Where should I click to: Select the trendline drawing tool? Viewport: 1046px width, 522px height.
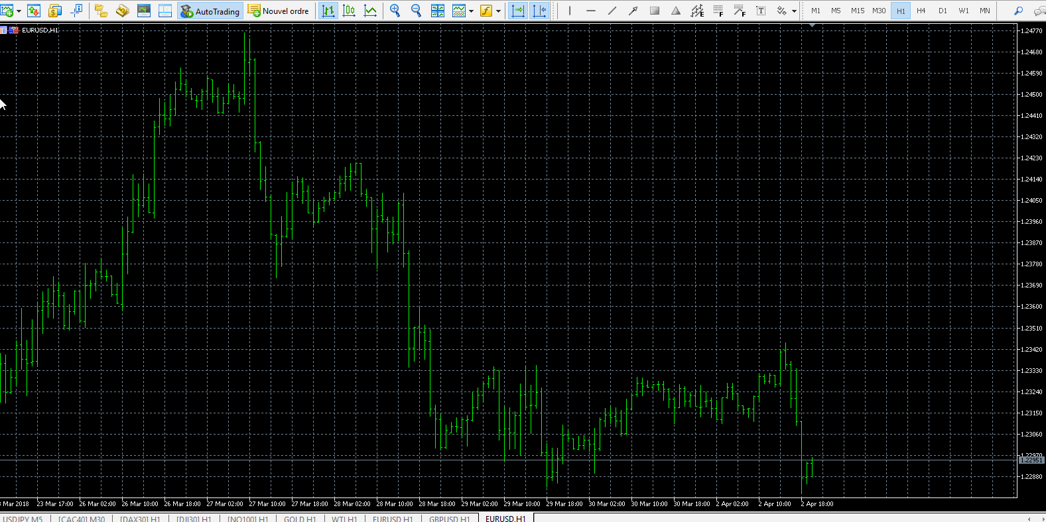click(612, 11)
